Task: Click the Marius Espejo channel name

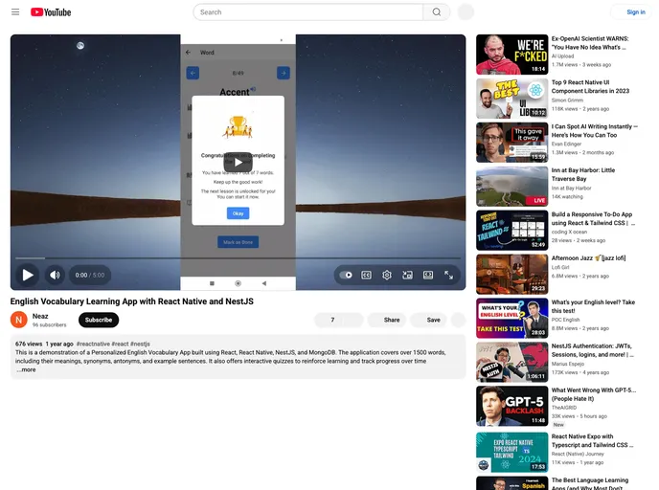Action: click(567, 364)
